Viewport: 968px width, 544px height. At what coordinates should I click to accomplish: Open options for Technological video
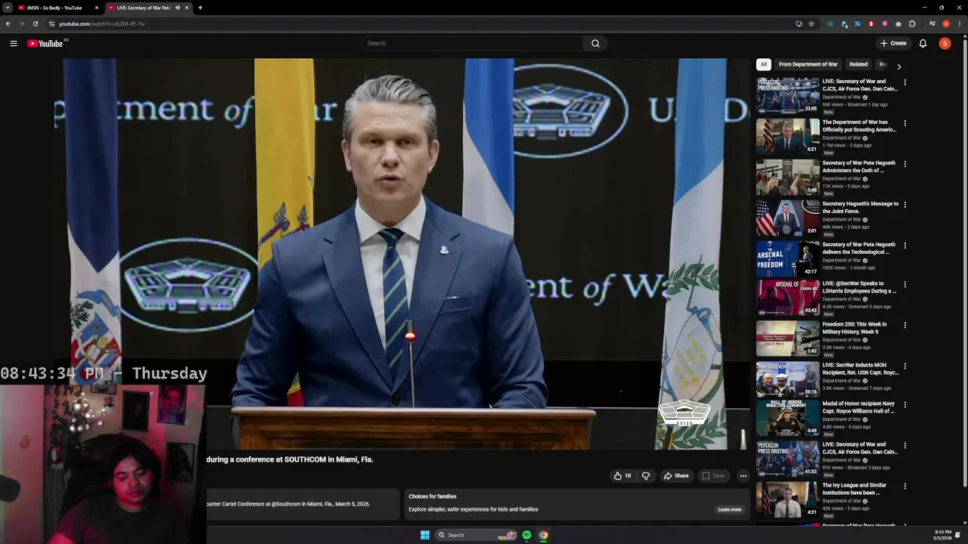click(x=904, y=246)
